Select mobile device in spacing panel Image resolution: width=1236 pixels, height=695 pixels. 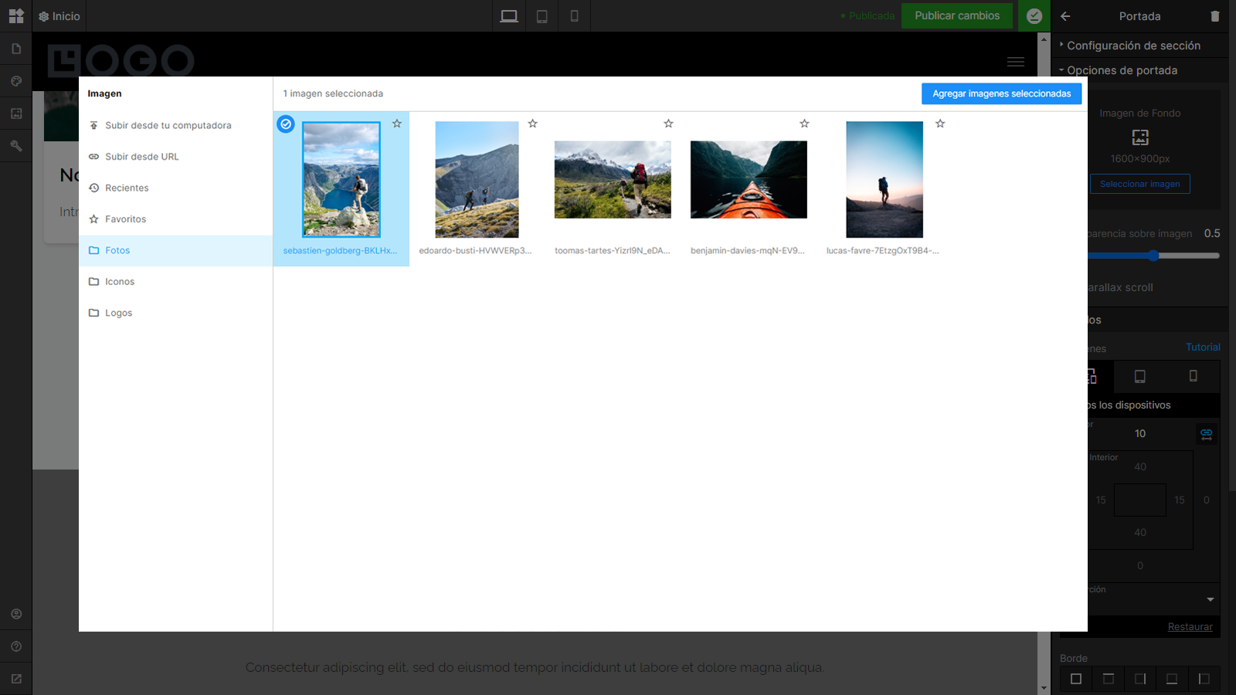coord(1193,376)
